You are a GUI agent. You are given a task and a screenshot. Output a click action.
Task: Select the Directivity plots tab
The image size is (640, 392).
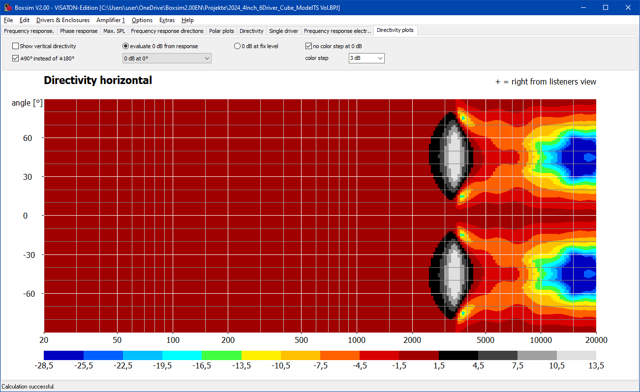tap(396, 30)
